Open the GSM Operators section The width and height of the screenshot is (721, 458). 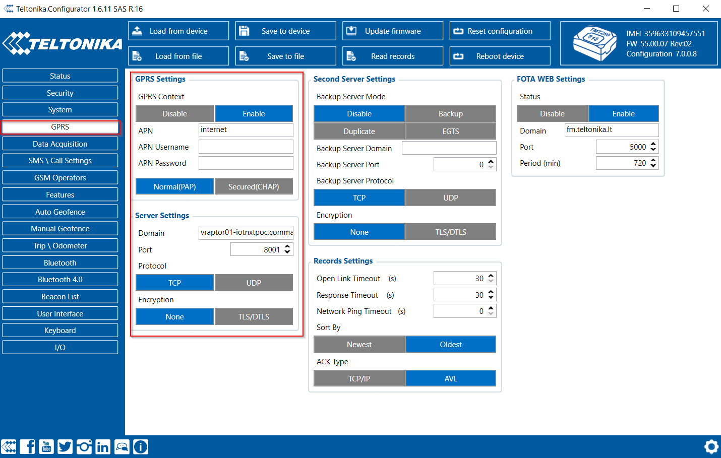pyautogui.click(x=60, y=177)
